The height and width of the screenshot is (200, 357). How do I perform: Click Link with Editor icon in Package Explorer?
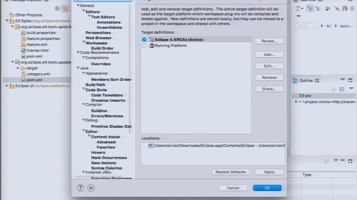point(65,9)
